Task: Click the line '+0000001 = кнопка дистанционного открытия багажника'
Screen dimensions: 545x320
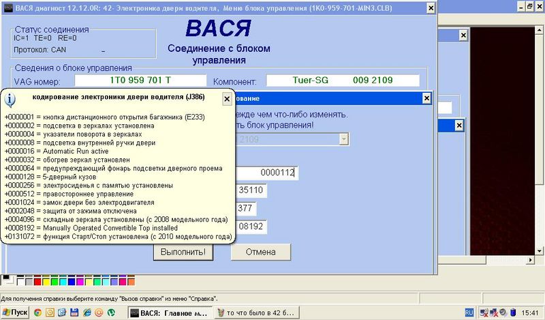Action: [x=105, y=117]
